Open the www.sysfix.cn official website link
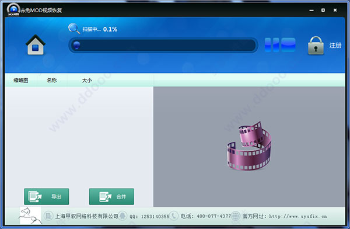 click(297, 216)
